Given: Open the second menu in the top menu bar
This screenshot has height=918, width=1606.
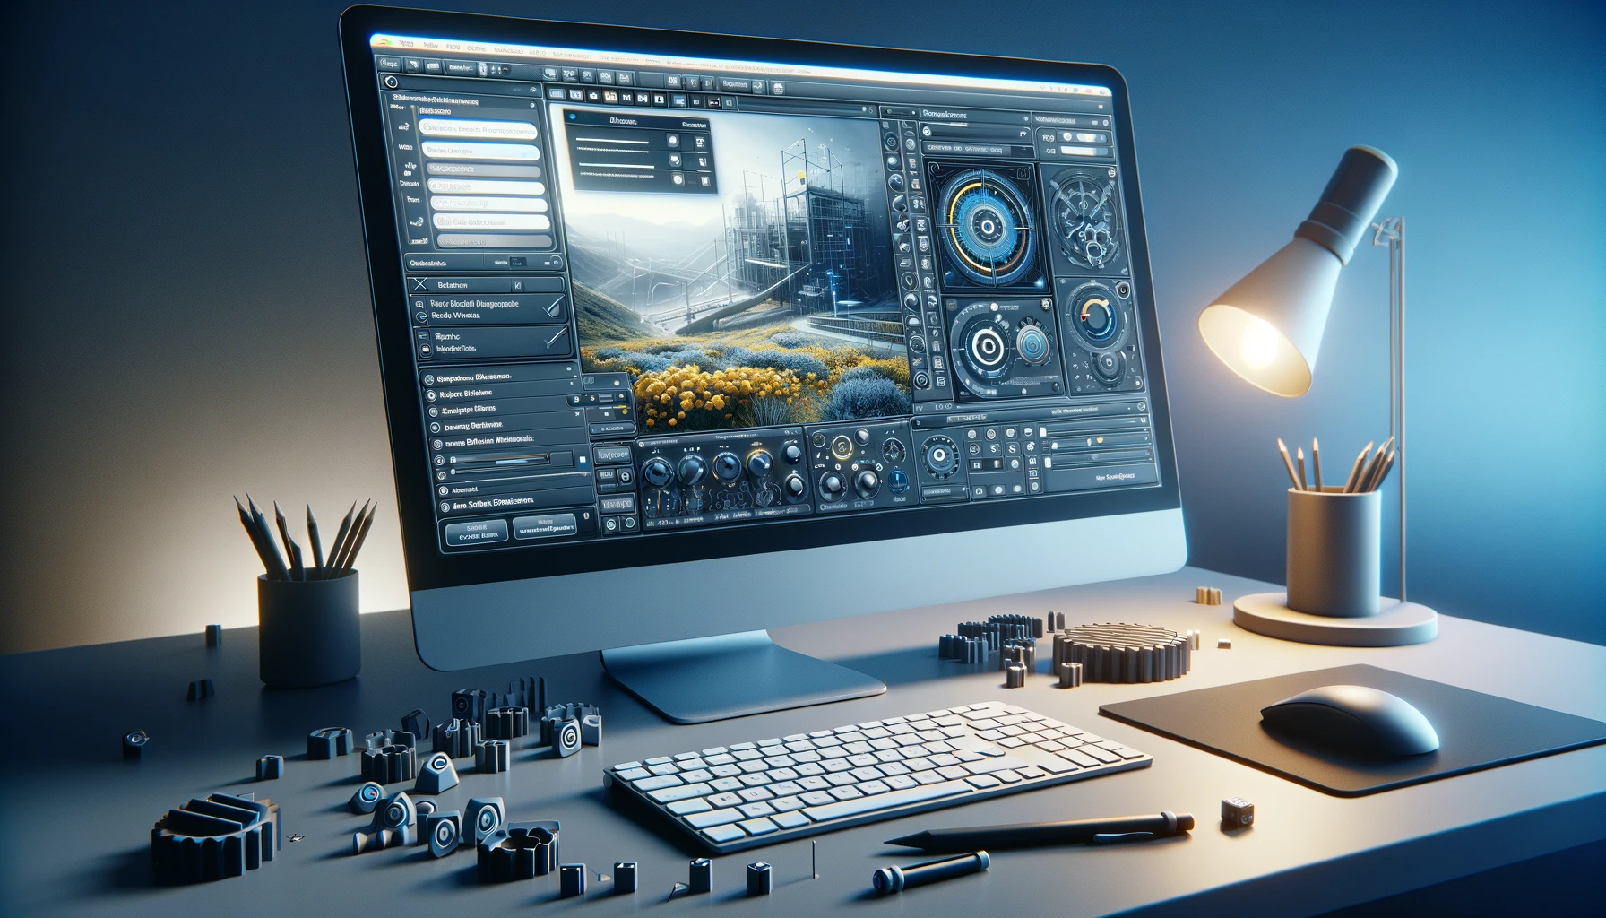Looking at the screenshot, I should (430, 44).
